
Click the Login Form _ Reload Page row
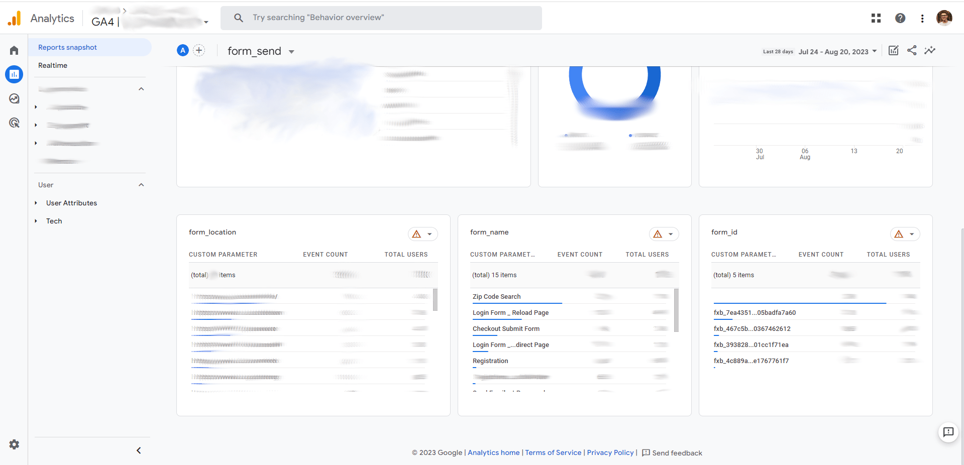tap(570, 313)
